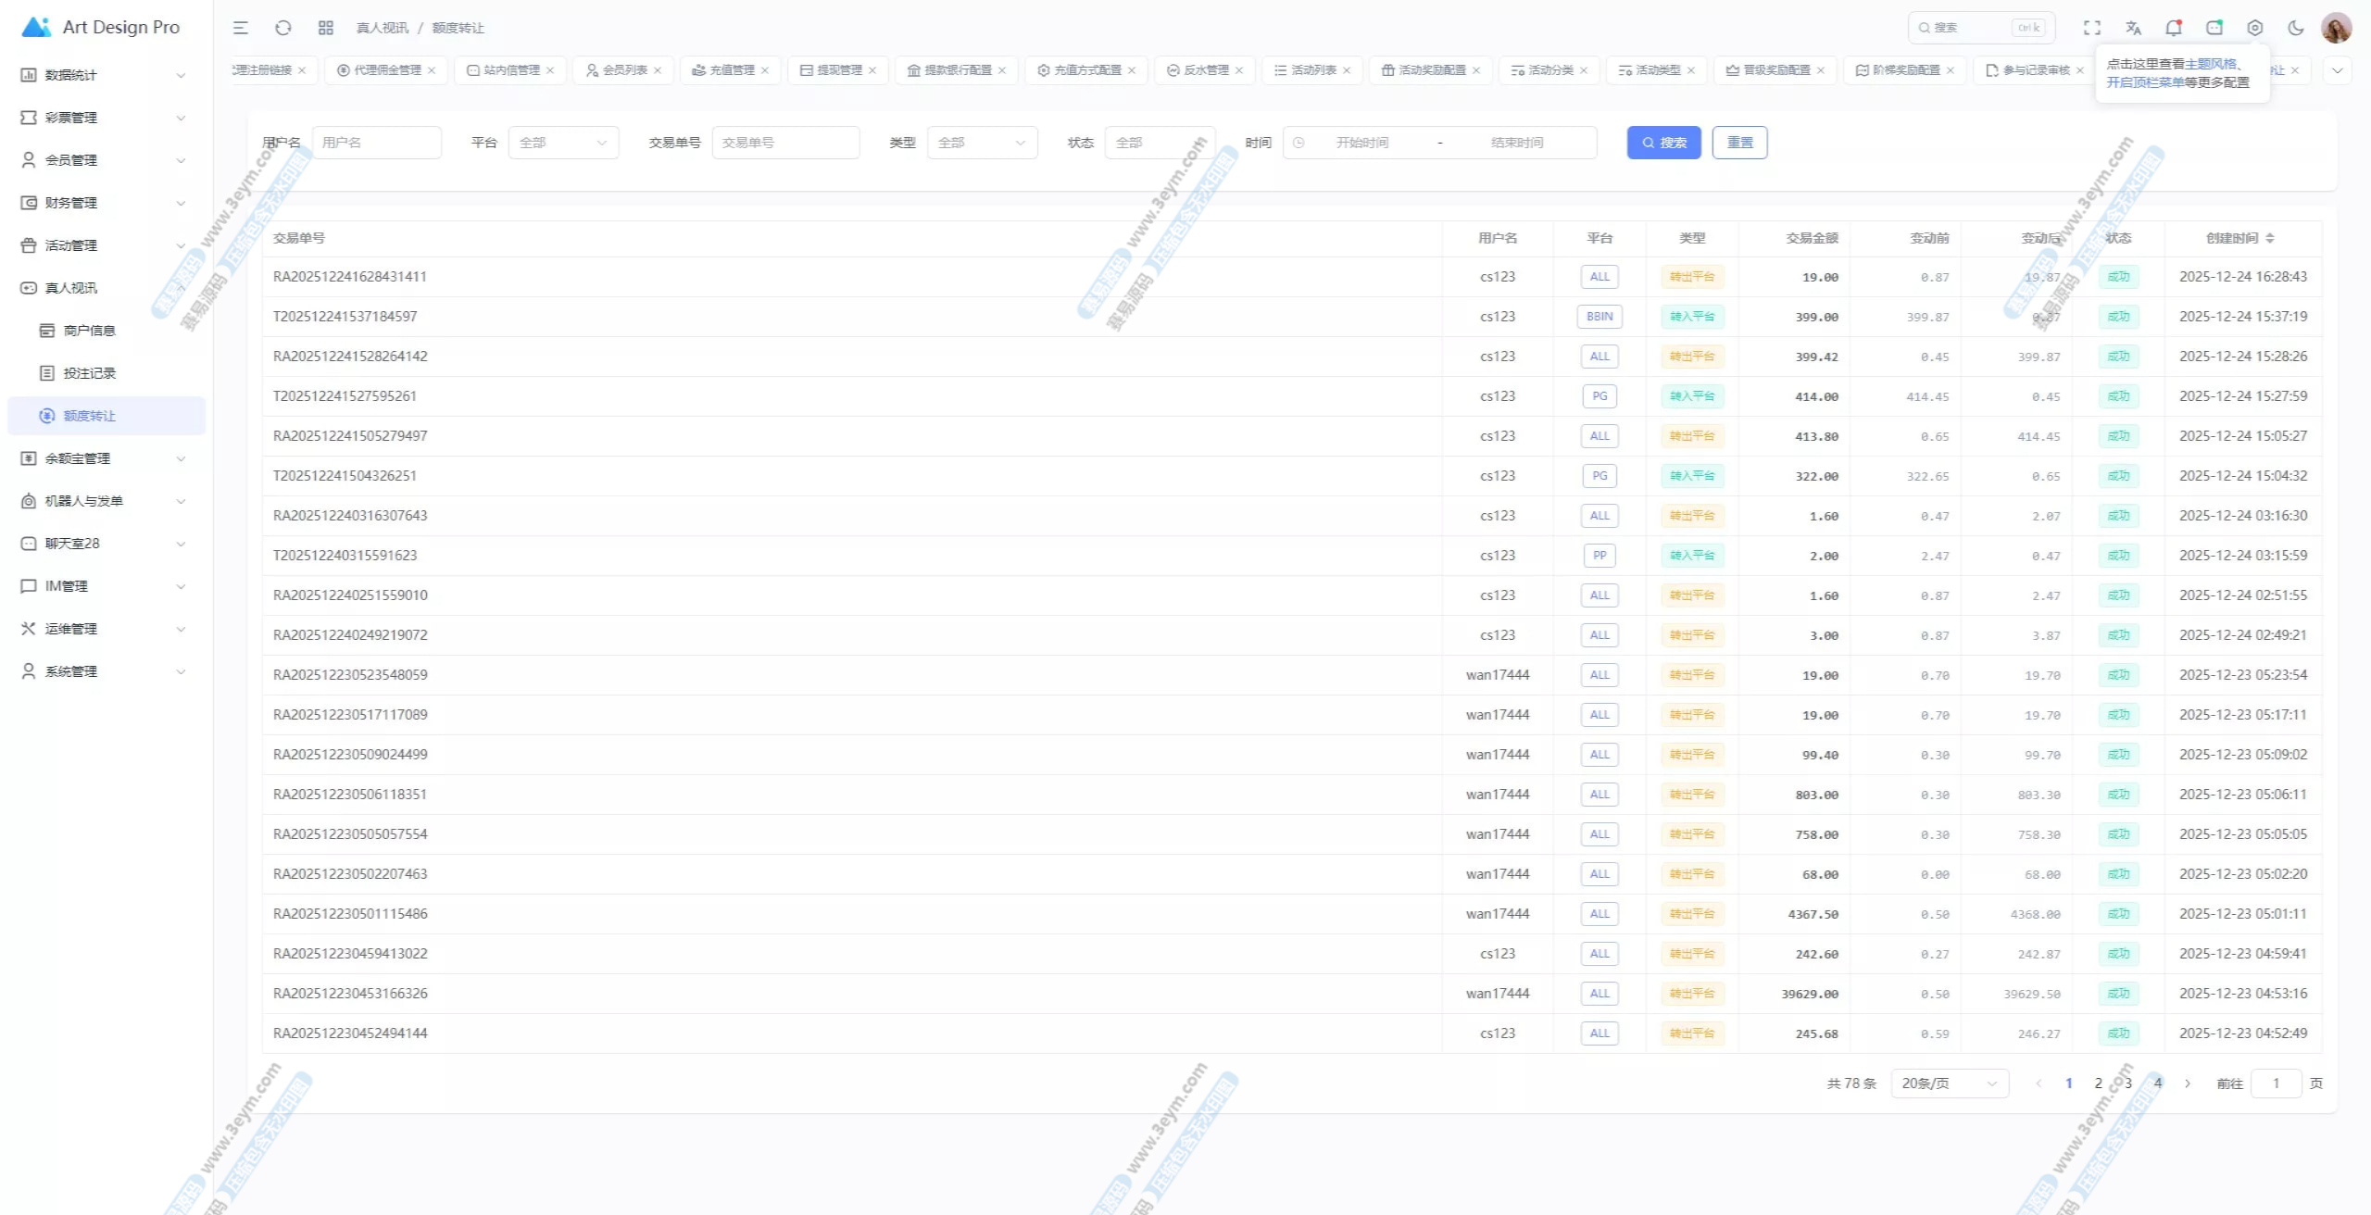
Task: Go to page 4 in pagination
Action: [x=2157, y=1083]
